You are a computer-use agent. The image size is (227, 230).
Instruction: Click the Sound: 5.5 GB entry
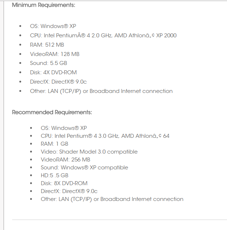coord(48,63)
